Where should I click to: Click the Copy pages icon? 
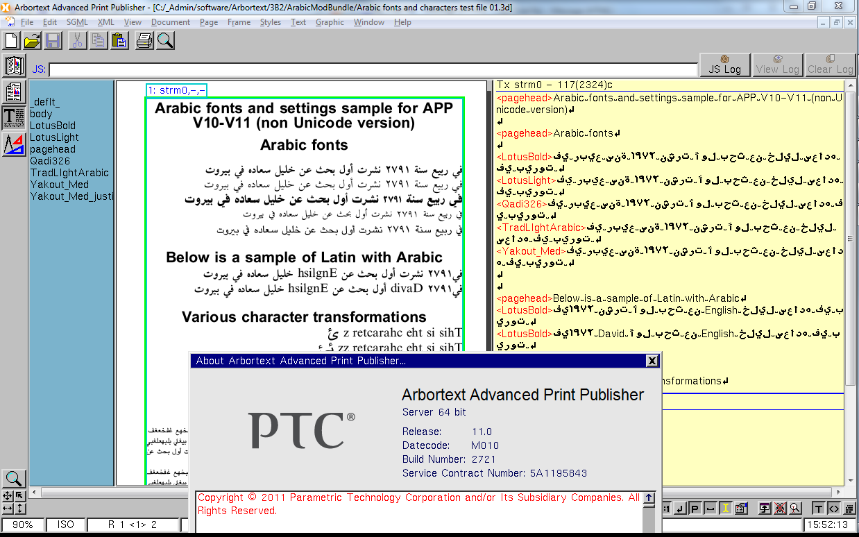coord(99,41)
